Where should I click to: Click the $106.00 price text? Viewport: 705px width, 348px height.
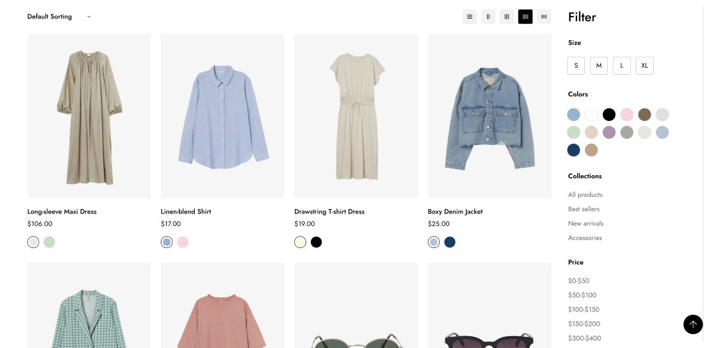click(x=40, y=224)
